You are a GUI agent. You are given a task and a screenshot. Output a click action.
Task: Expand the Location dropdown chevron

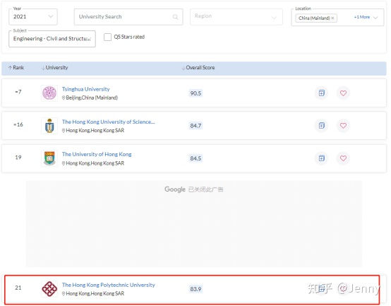pyautogui.click(x=375, y=17)
